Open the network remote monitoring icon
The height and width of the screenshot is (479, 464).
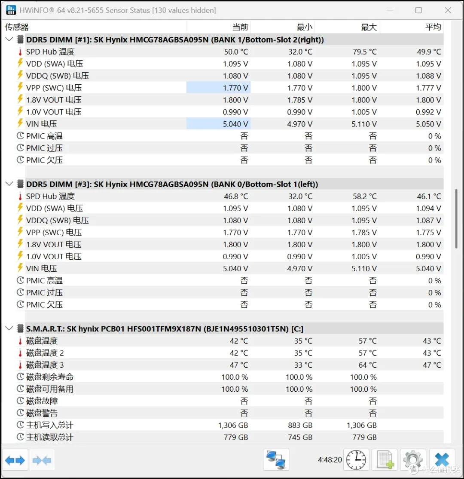point(276,460)
